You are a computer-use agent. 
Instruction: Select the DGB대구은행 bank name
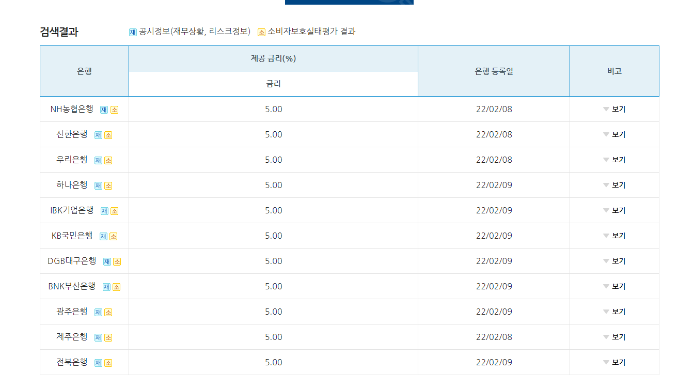72,261
